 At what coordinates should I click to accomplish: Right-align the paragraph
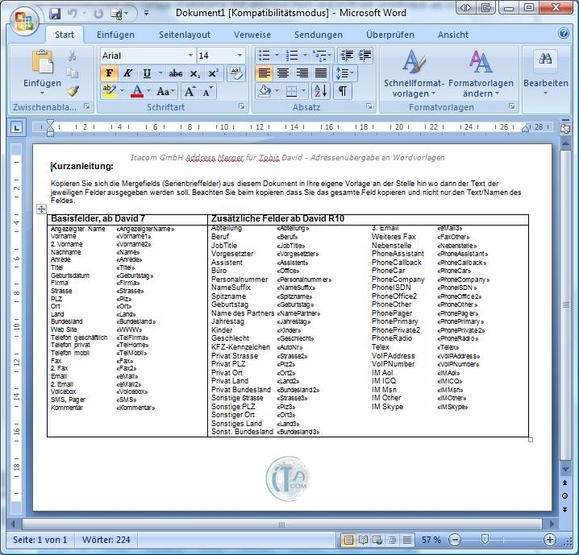pos(302,73)
